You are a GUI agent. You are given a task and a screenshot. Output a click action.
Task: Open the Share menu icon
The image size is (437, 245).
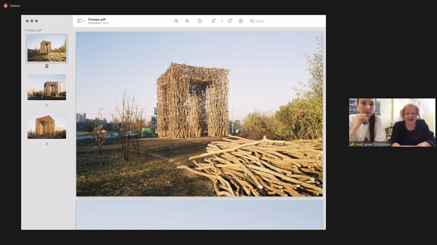[x=200, y=21]
